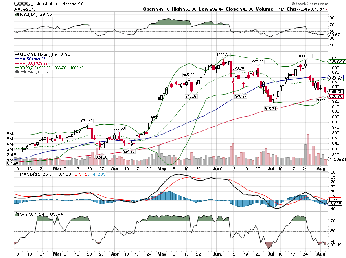This screenshot has width=346, height=258.
Task: Click the candlestick icon before GOOGL (Daily)
Action: 17,54
